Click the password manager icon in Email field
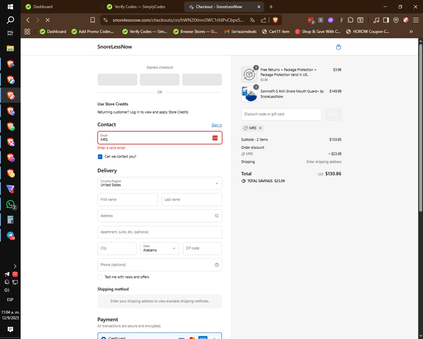The width and height of the screenshot is (423, 339). [x=215, y=138]
